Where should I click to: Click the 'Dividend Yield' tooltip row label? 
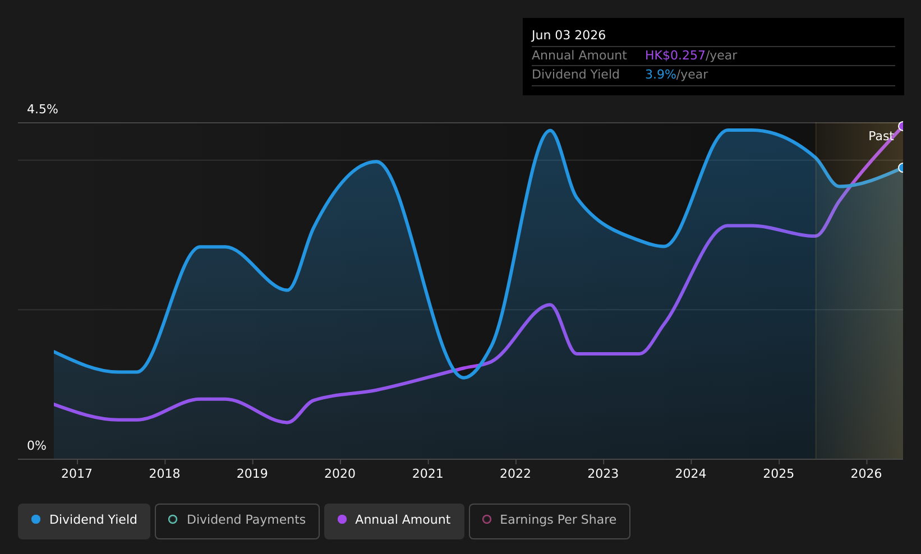575,75
